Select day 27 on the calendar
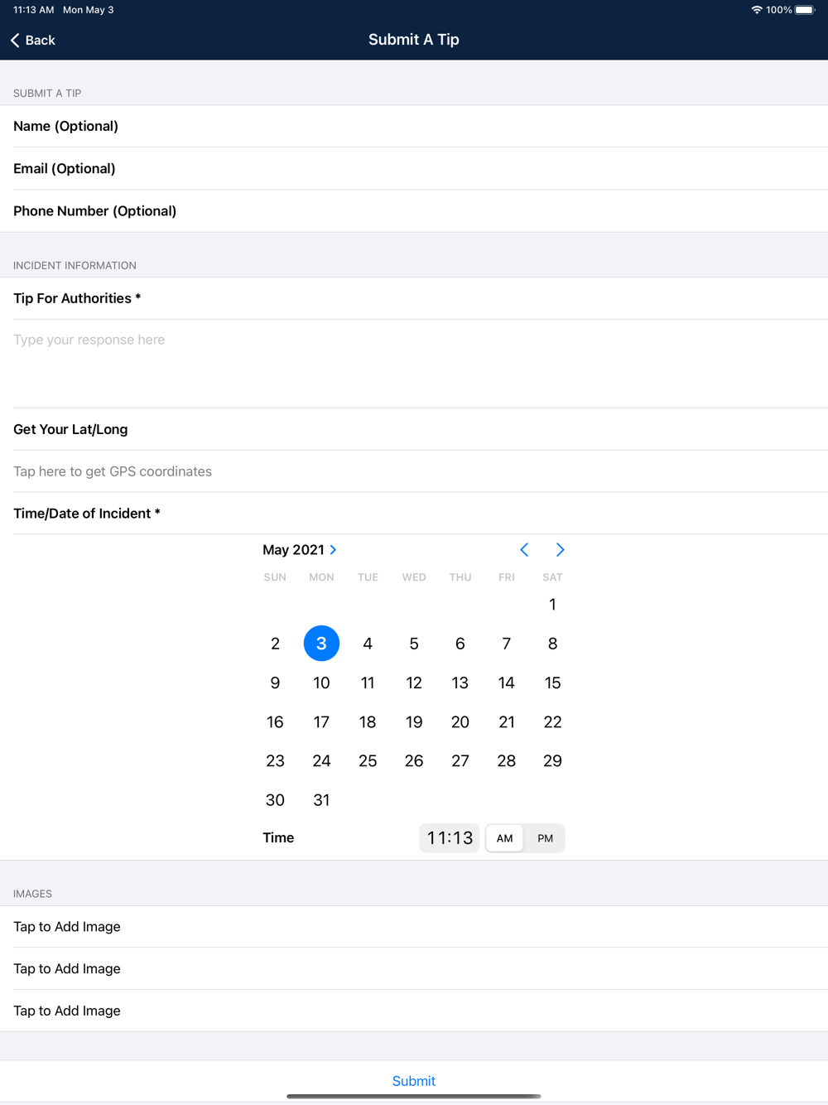The height and width of the screenshot is (1105, 828). pos(460,761)
